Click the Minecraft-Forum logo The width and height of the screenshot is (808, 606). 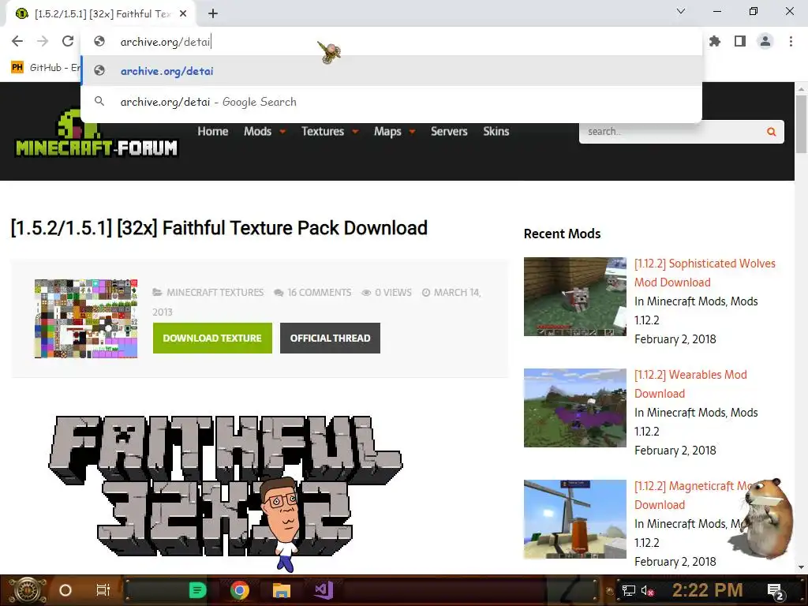tap(96, 133)
